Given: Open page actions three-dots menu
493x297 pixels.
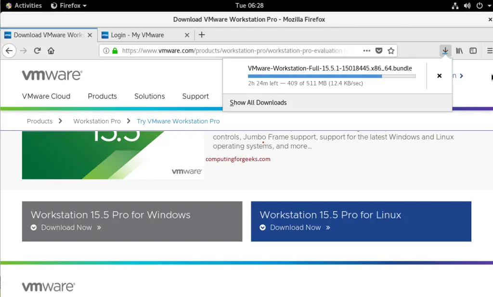Looking at the screenshot, I should point(366,51).
